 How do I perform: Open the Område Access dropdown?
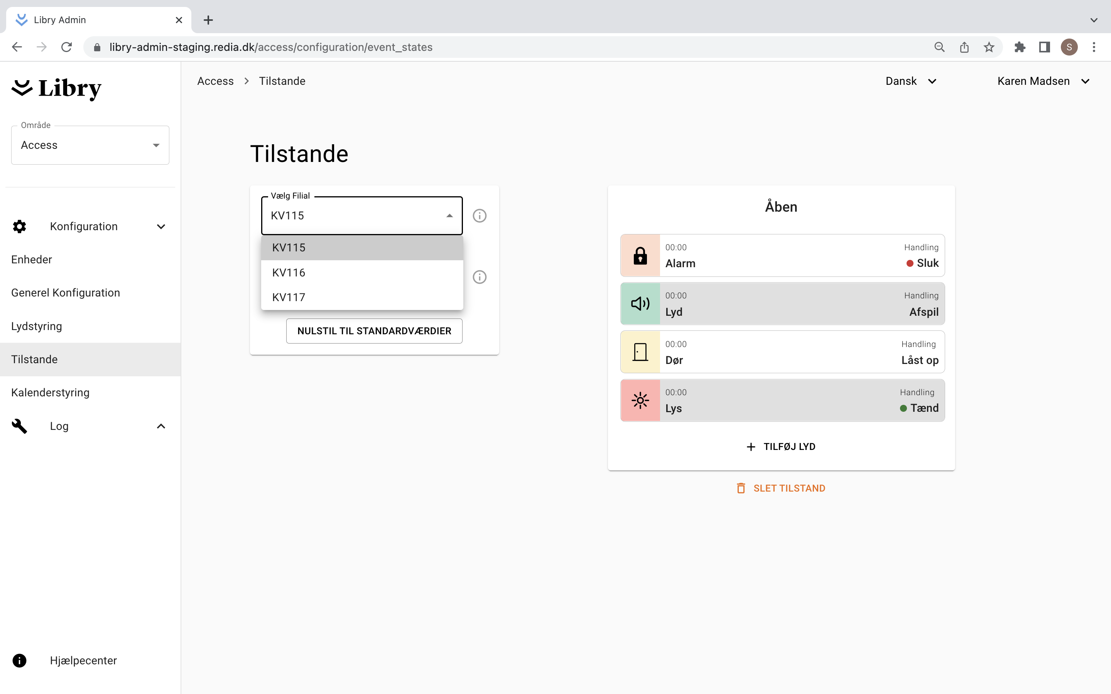(90, 145)
